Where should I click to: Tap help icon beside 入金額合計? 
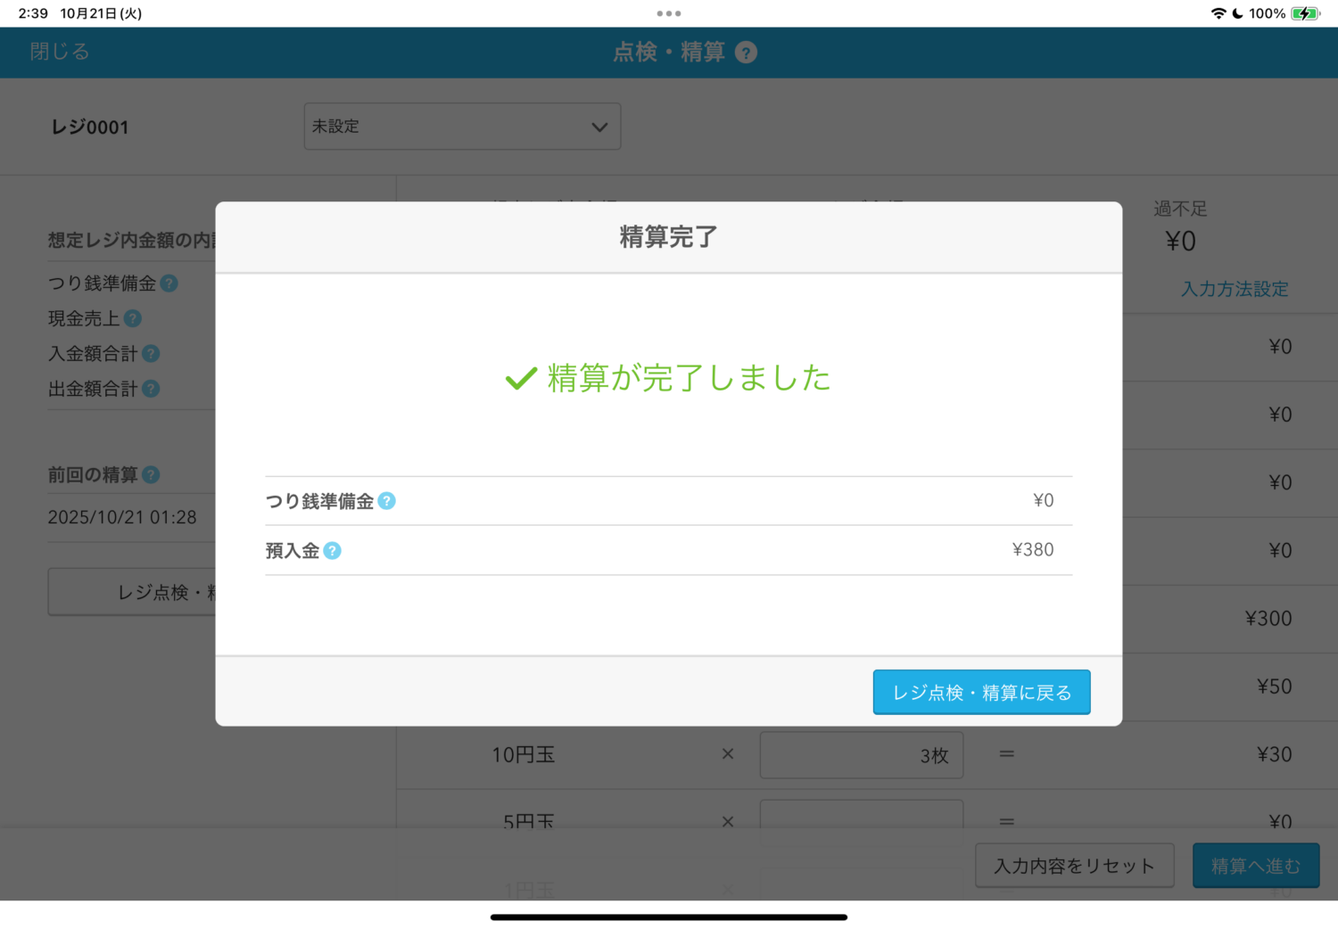(x=151, y=354)
